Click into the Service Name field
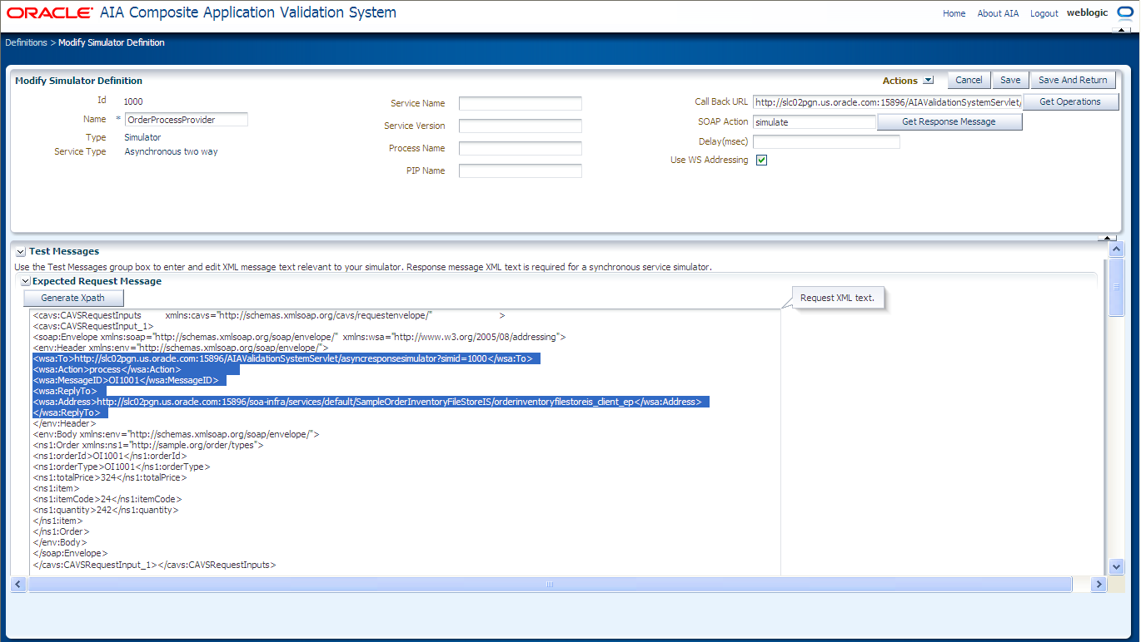Image resolution: width=1141 pixels, height=642 pixels. tap(521, 104)
